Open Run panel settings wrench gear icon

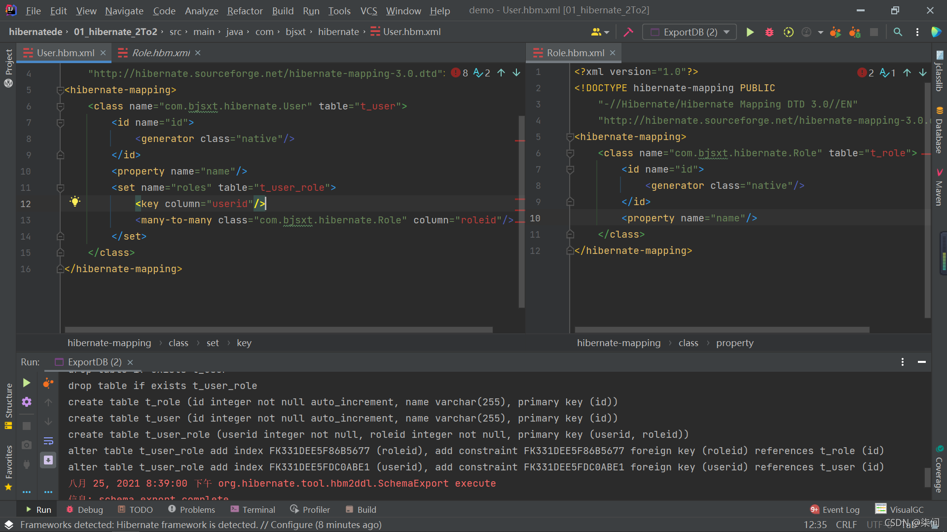pyautogui.click(x=27, y=402)
